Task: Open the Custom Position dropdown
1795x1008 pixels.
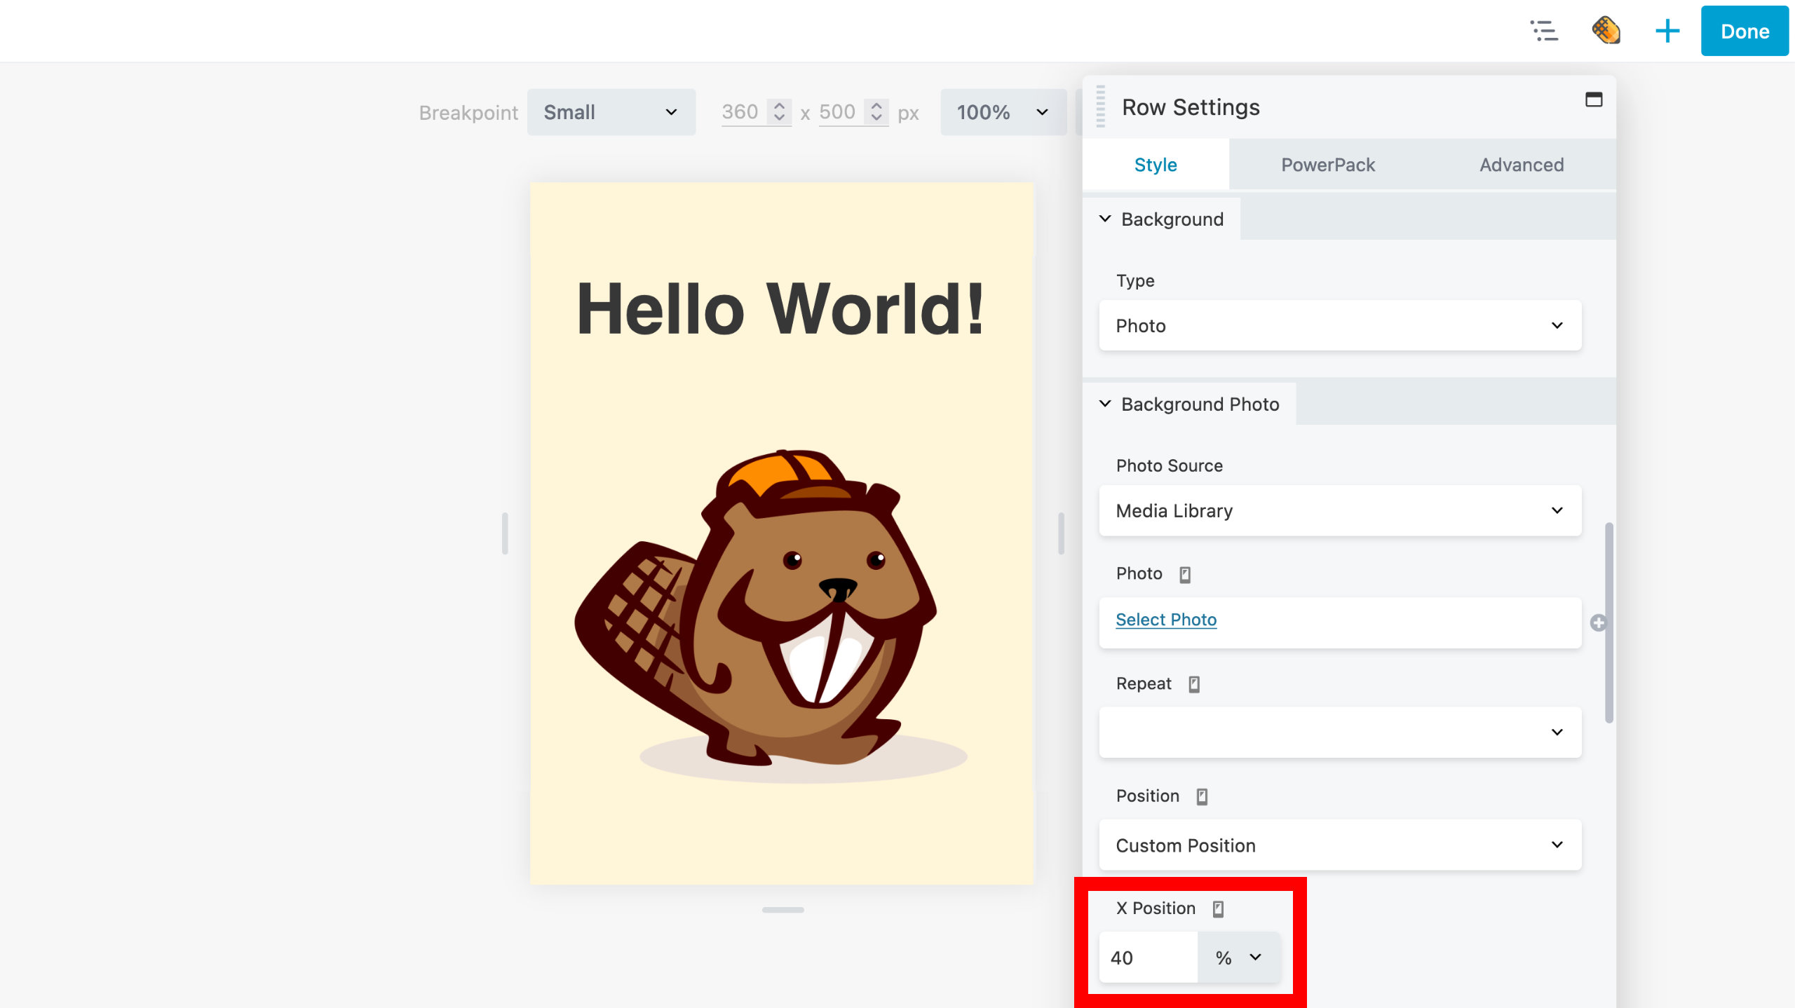Action: pos(1339,845)
